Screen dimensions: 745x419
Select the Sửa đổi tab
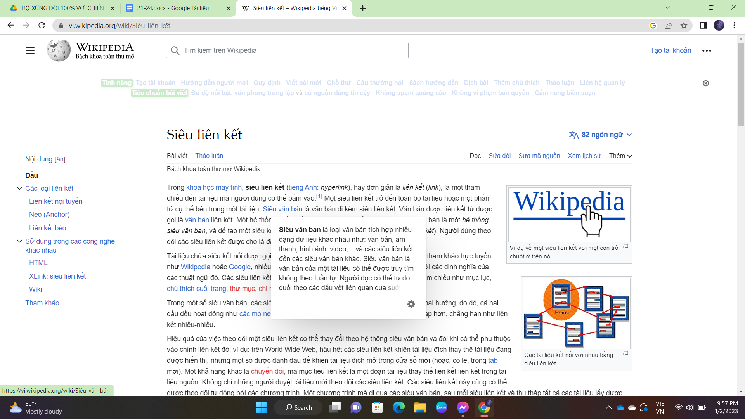[499, 156]
